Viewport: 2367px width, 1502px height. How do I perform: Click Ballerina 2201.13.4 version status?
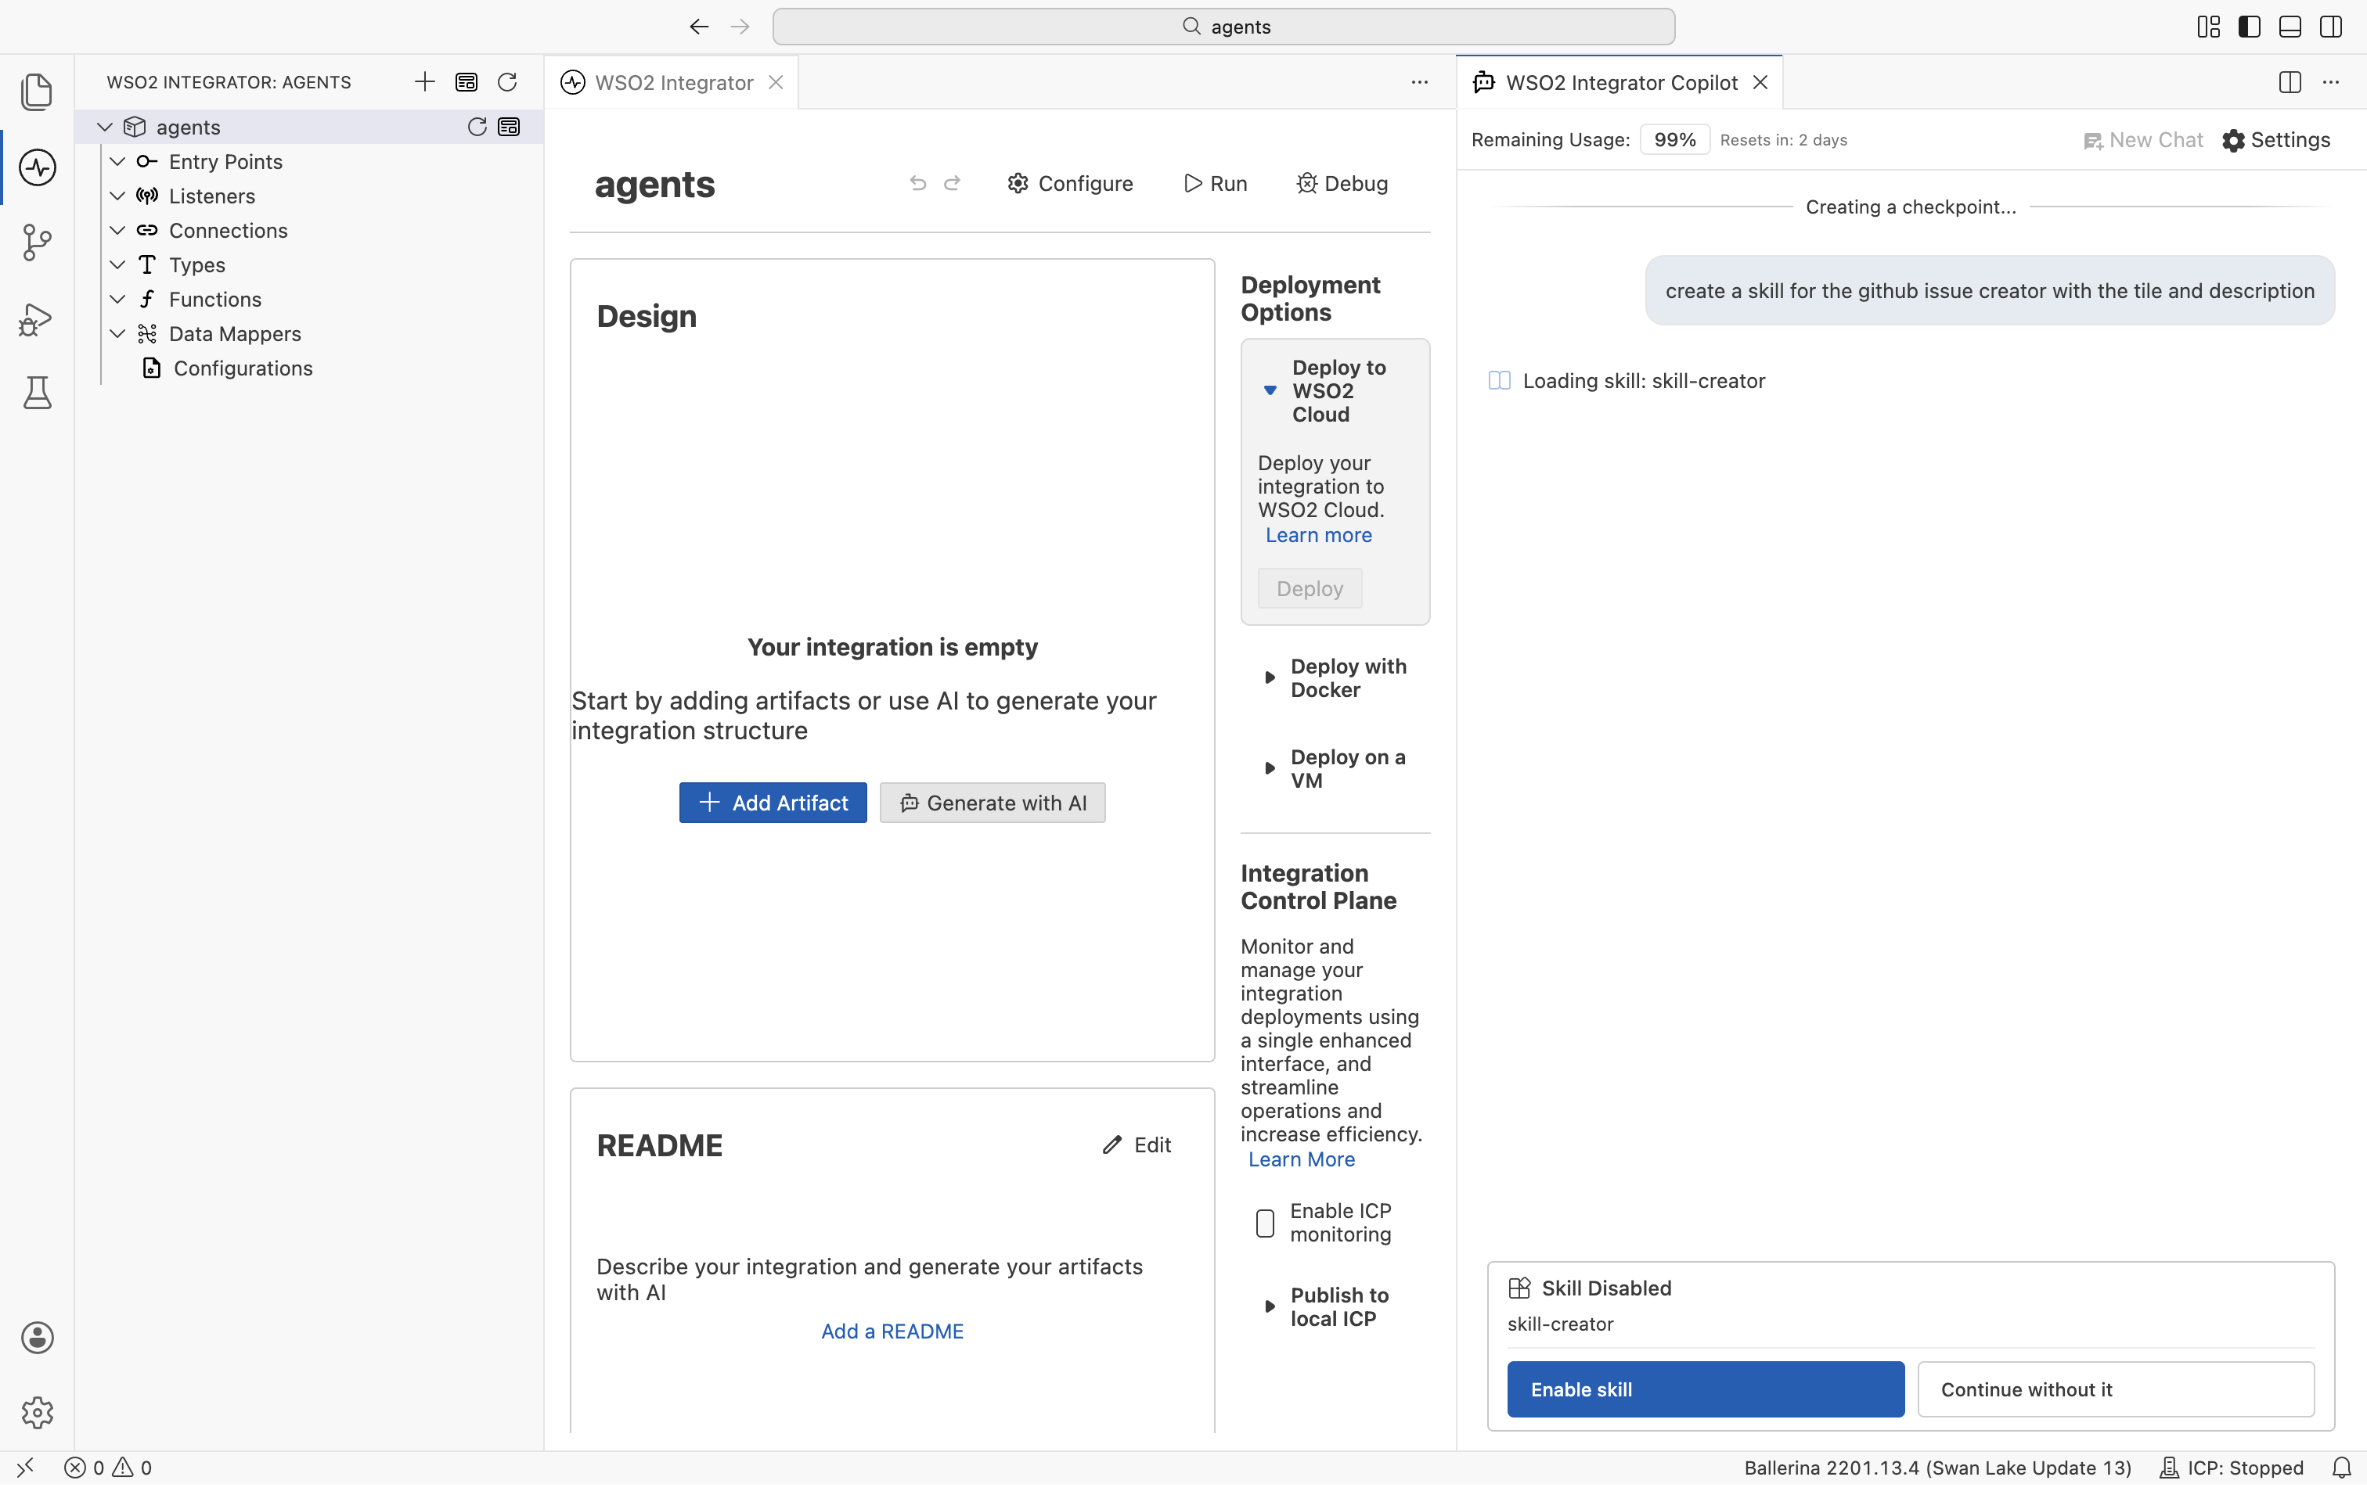(1937, 1468)
